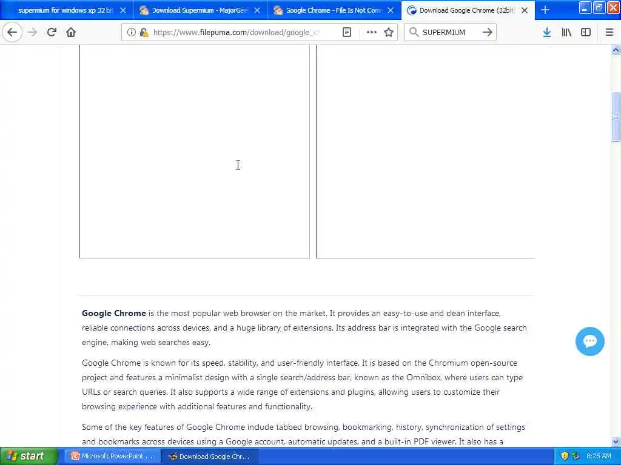This screenshot has width=621, height=465.
Task: Click the search magnifier icon
Action: pos(414,32)
